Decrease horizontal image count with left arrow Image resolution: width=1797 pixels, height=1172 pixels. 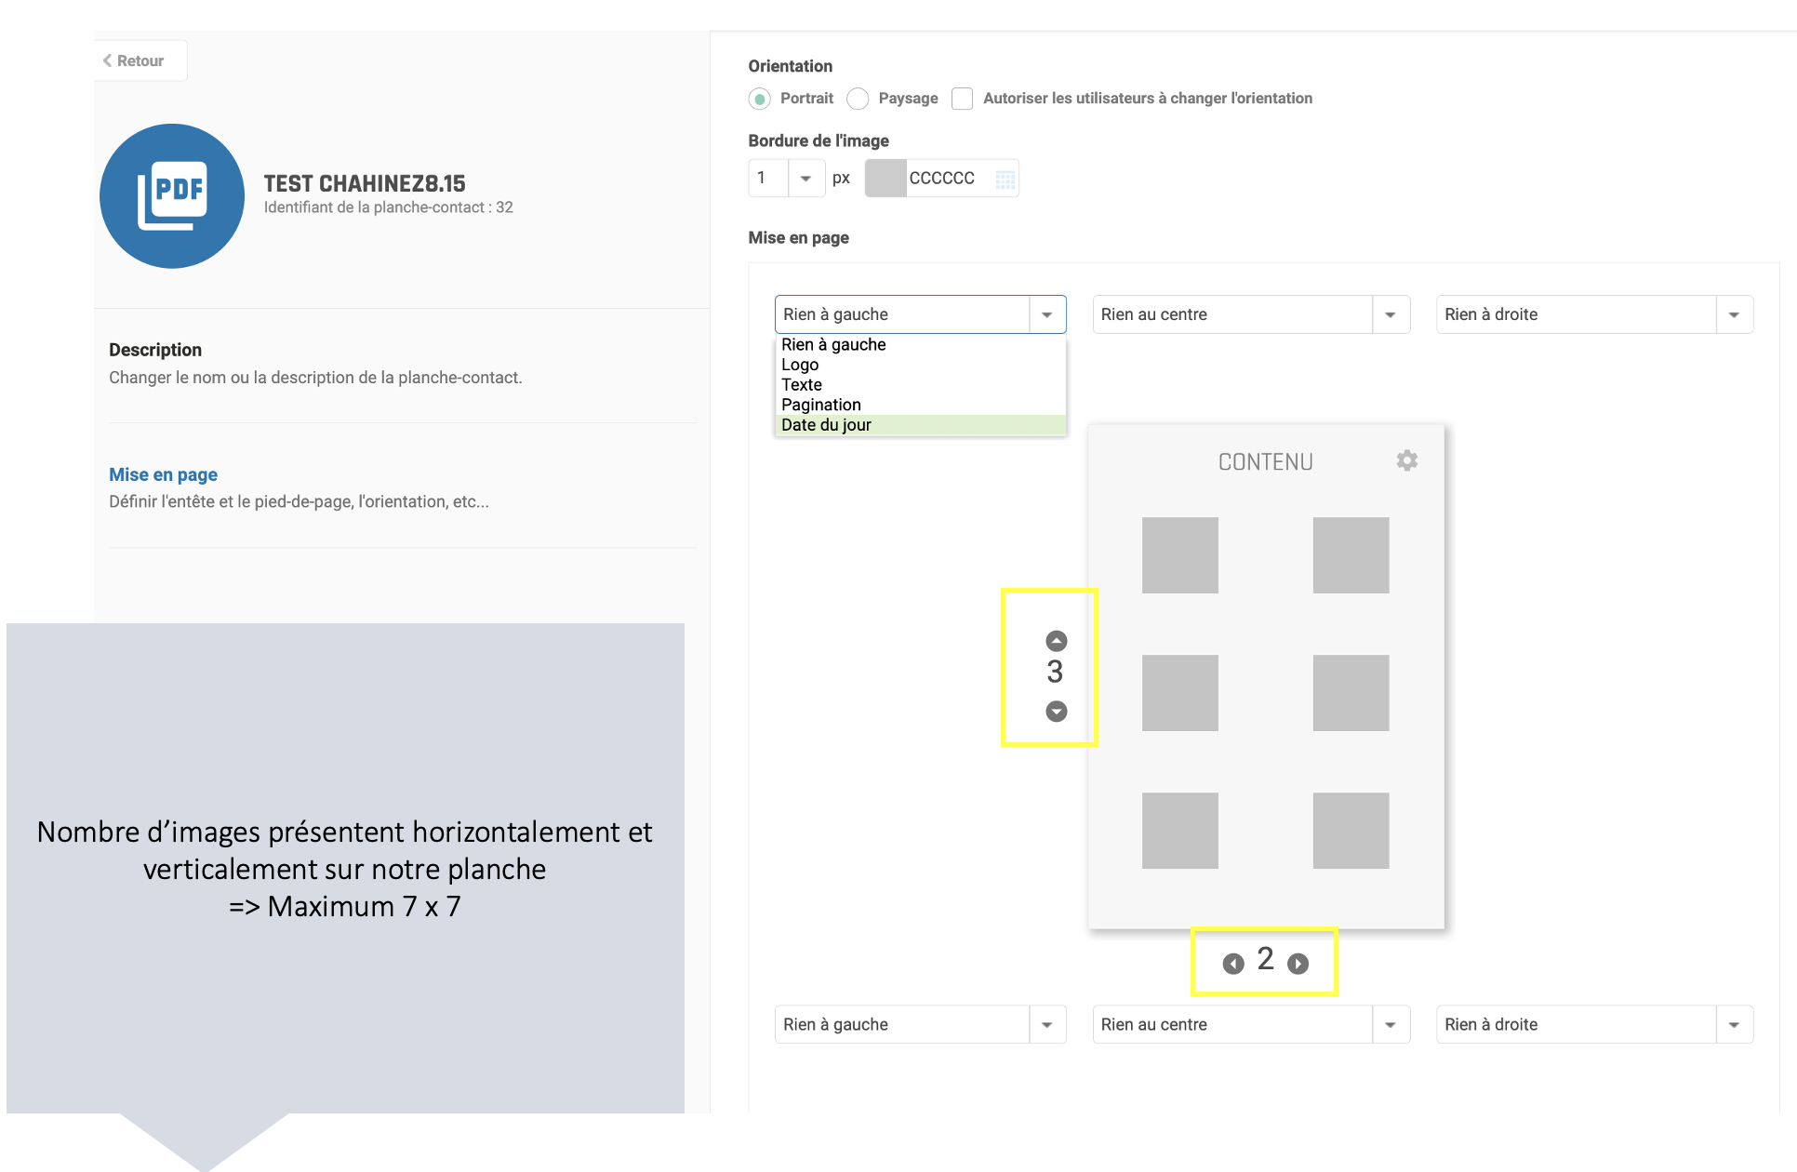[1233, 964]
